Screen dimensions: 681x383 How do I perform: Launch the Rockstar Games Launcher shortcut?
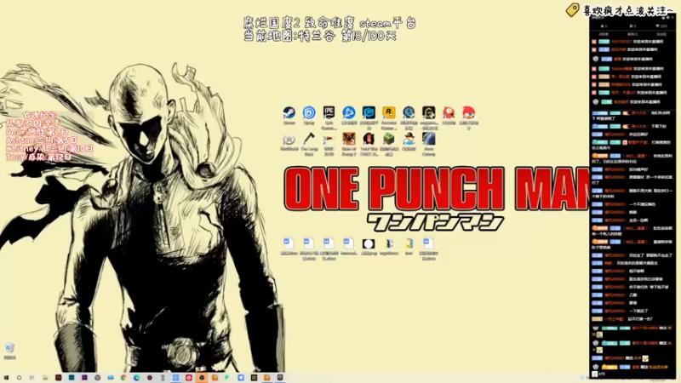click(389, 118)
